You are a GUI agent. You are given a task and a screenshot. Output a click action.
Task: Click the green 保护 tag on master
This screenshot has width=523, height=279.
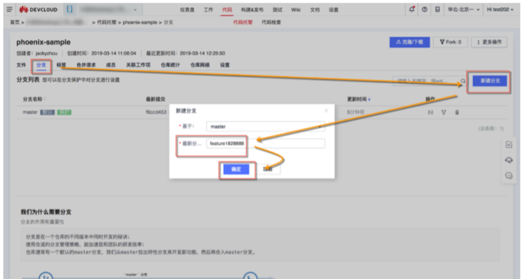click(64, 113)
